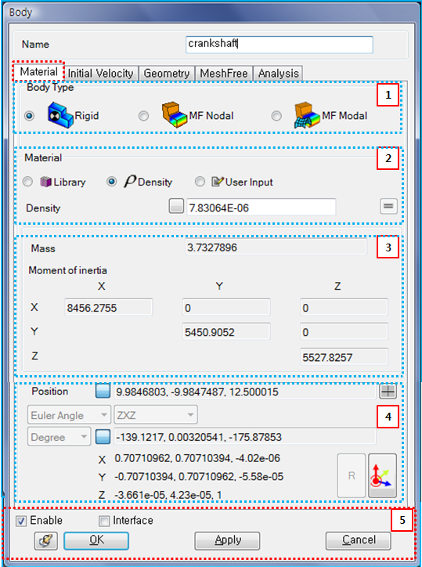Image resolution: width=422 pixels, height=567 pixels.
Task: Click the Library book icon
Action: tap(48, 182)
